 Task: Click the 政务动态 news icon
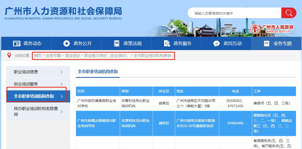coord(17,44)
